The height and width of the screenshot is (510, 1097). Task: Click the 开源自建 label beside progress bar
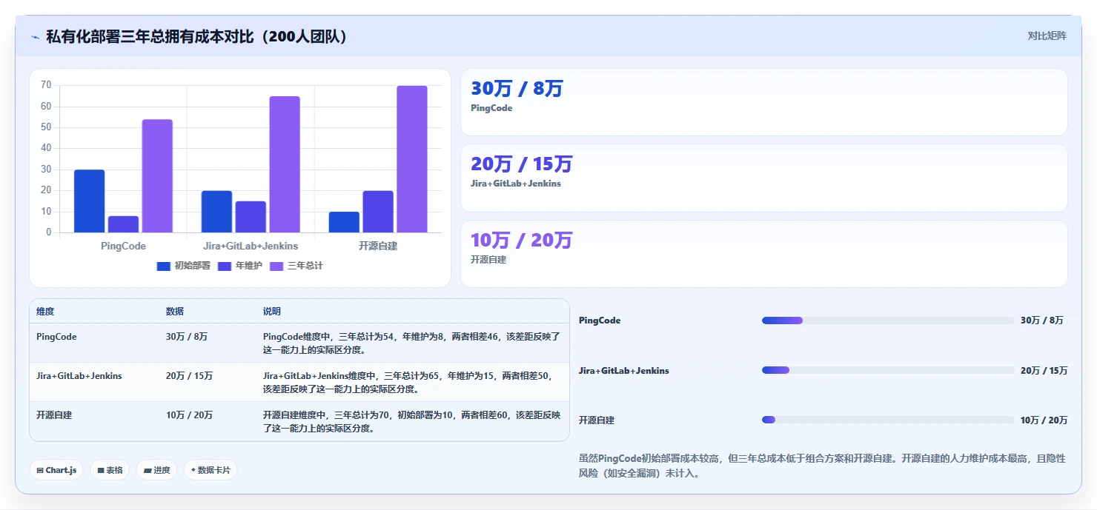597,420
